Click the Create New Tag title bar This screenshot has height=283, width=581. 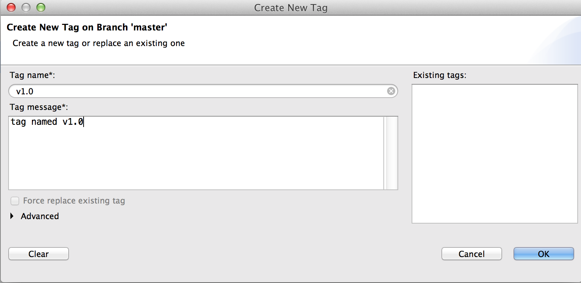(290, 7)
